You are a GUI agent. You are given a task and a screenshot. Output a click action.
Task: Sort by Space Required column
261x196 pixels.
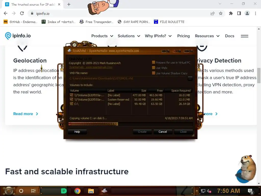coord(178,91)
